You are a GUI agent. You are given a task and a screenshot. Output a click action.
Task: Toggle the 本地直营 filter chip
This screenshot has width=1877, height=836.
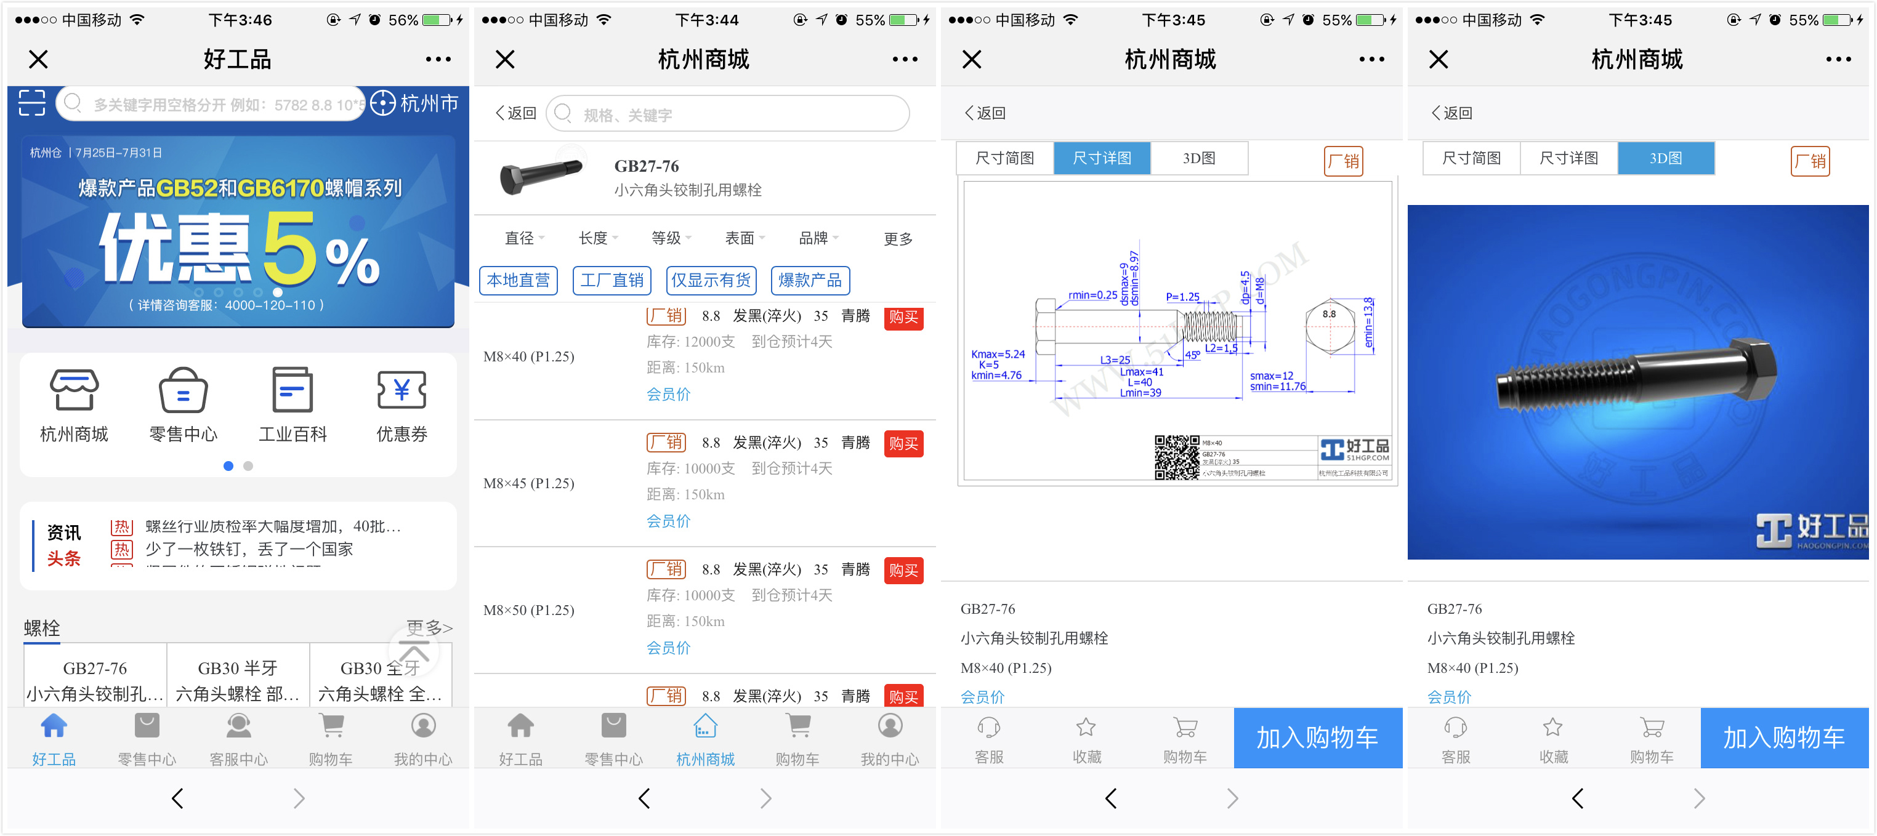[518, 280]
